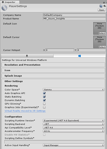Click the PlayerSettings gear icon

point(4,8)
